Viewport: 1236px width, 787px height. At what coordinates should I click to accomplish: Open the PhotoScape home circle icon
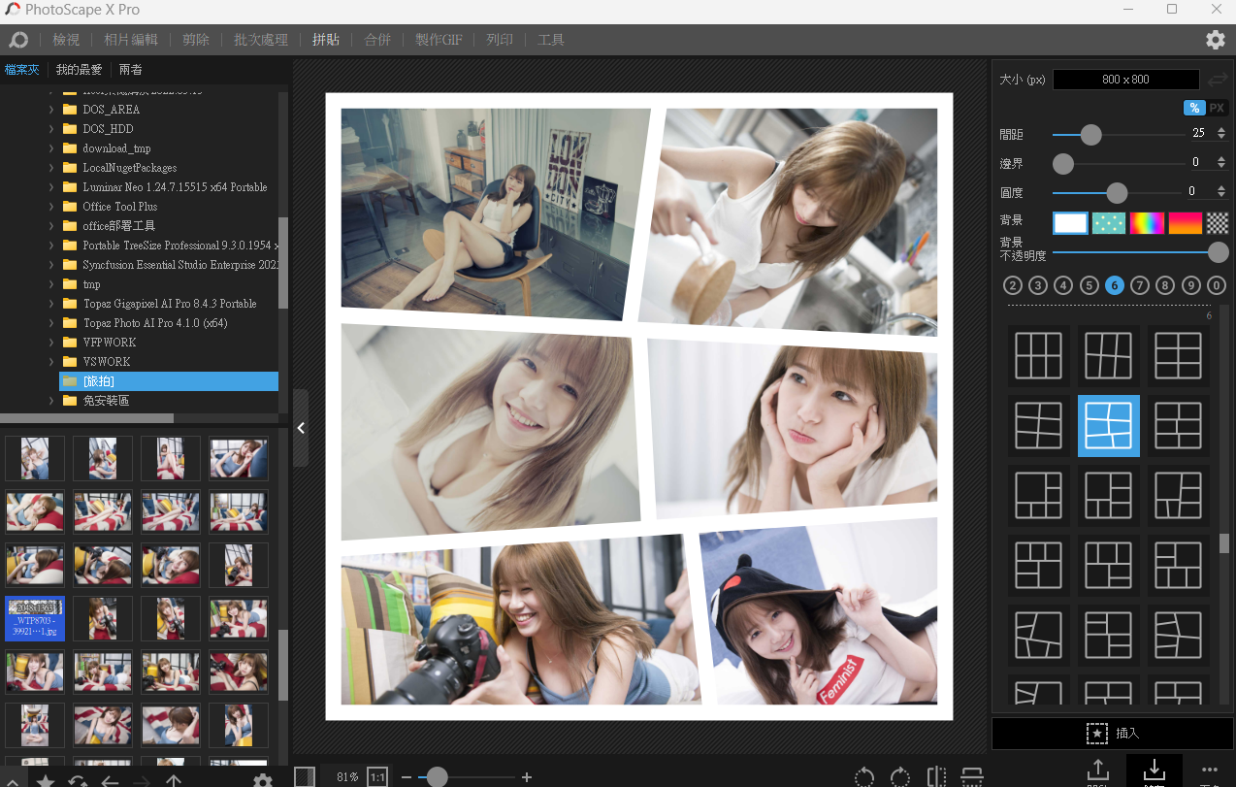tap(17, 40)
